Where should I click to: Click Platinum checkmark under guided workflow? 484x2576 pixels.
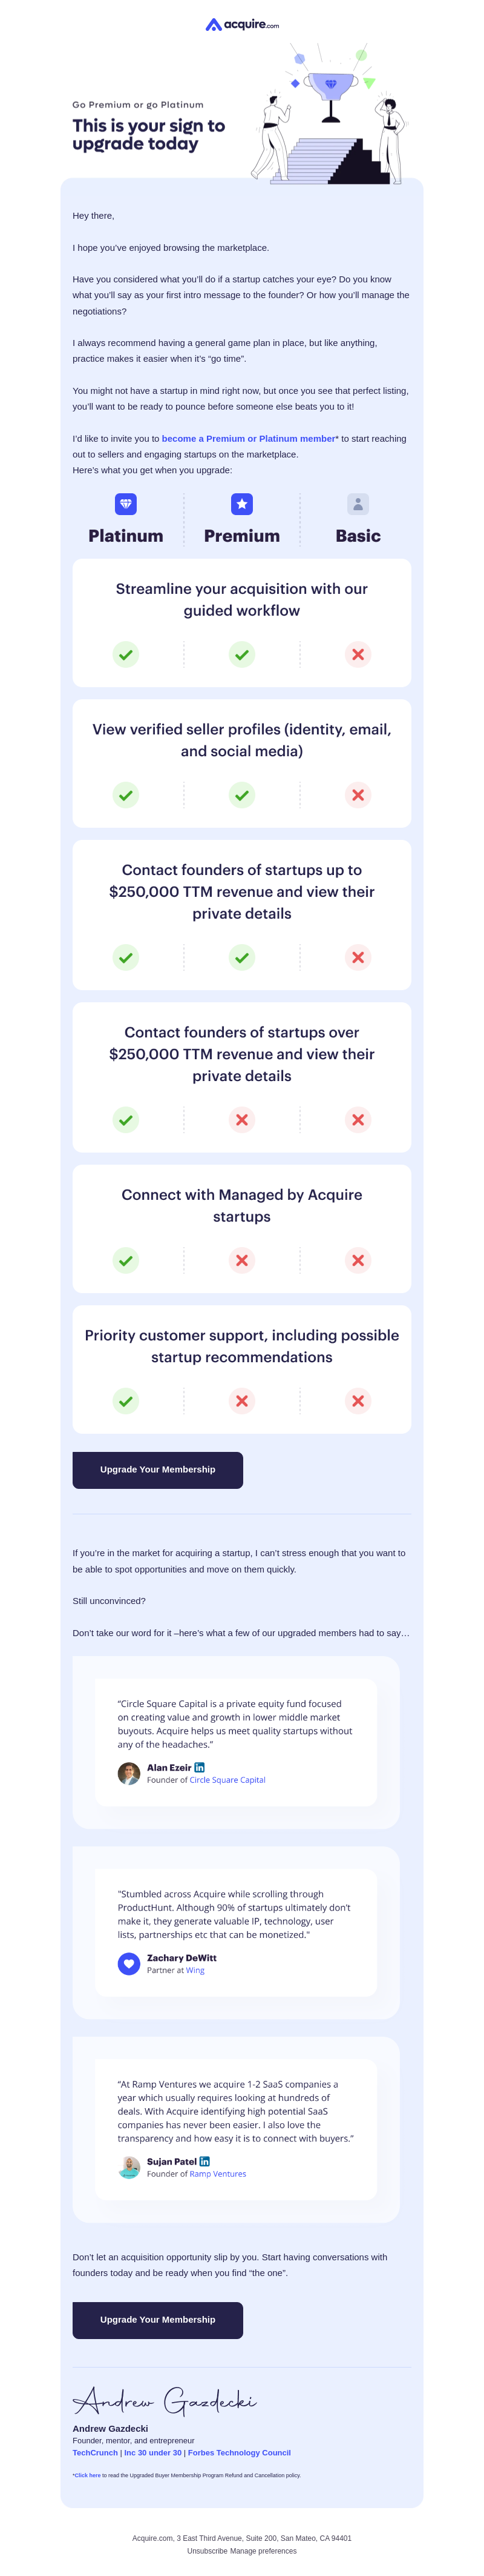pyautogui.click(x=126, y=655)
